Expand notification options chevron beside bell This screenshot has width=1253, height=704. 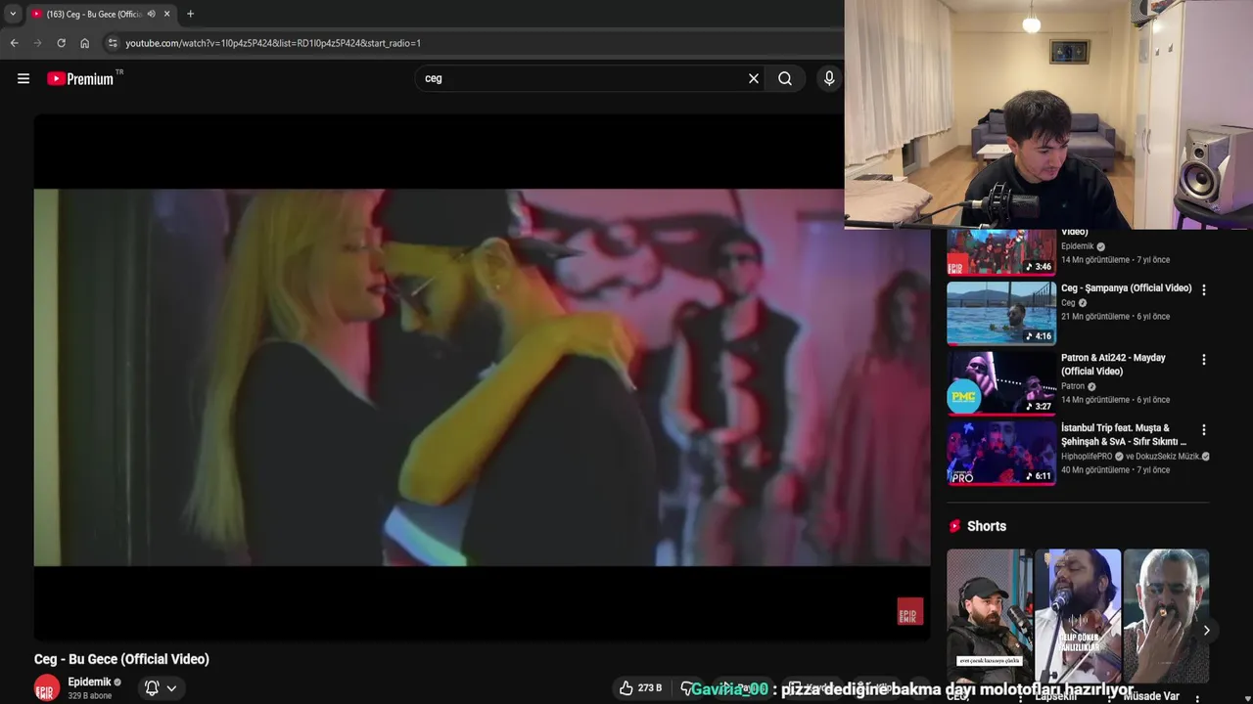(171, 688)
